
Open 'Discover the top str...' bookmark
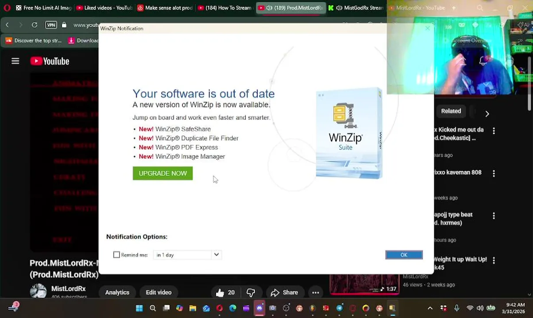pyautogui.click(x=34, y=41)
